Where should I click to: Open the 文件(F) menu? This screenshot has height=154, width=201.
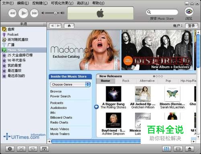pyautogui.click(x=8, y=3)
